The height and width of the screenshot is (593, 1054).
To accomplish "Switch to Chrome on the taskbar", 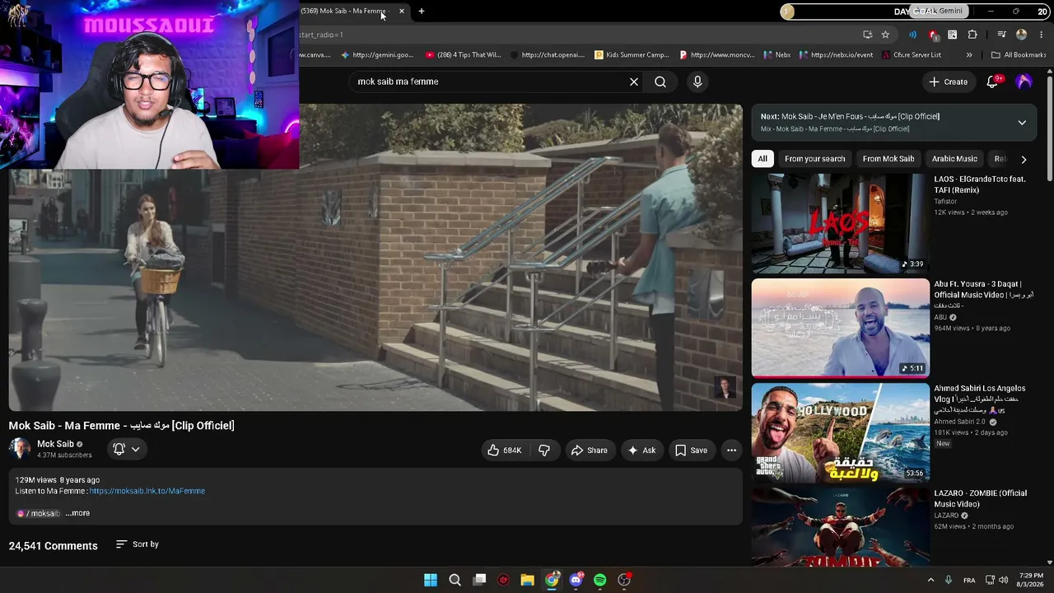I will (552, 580).
